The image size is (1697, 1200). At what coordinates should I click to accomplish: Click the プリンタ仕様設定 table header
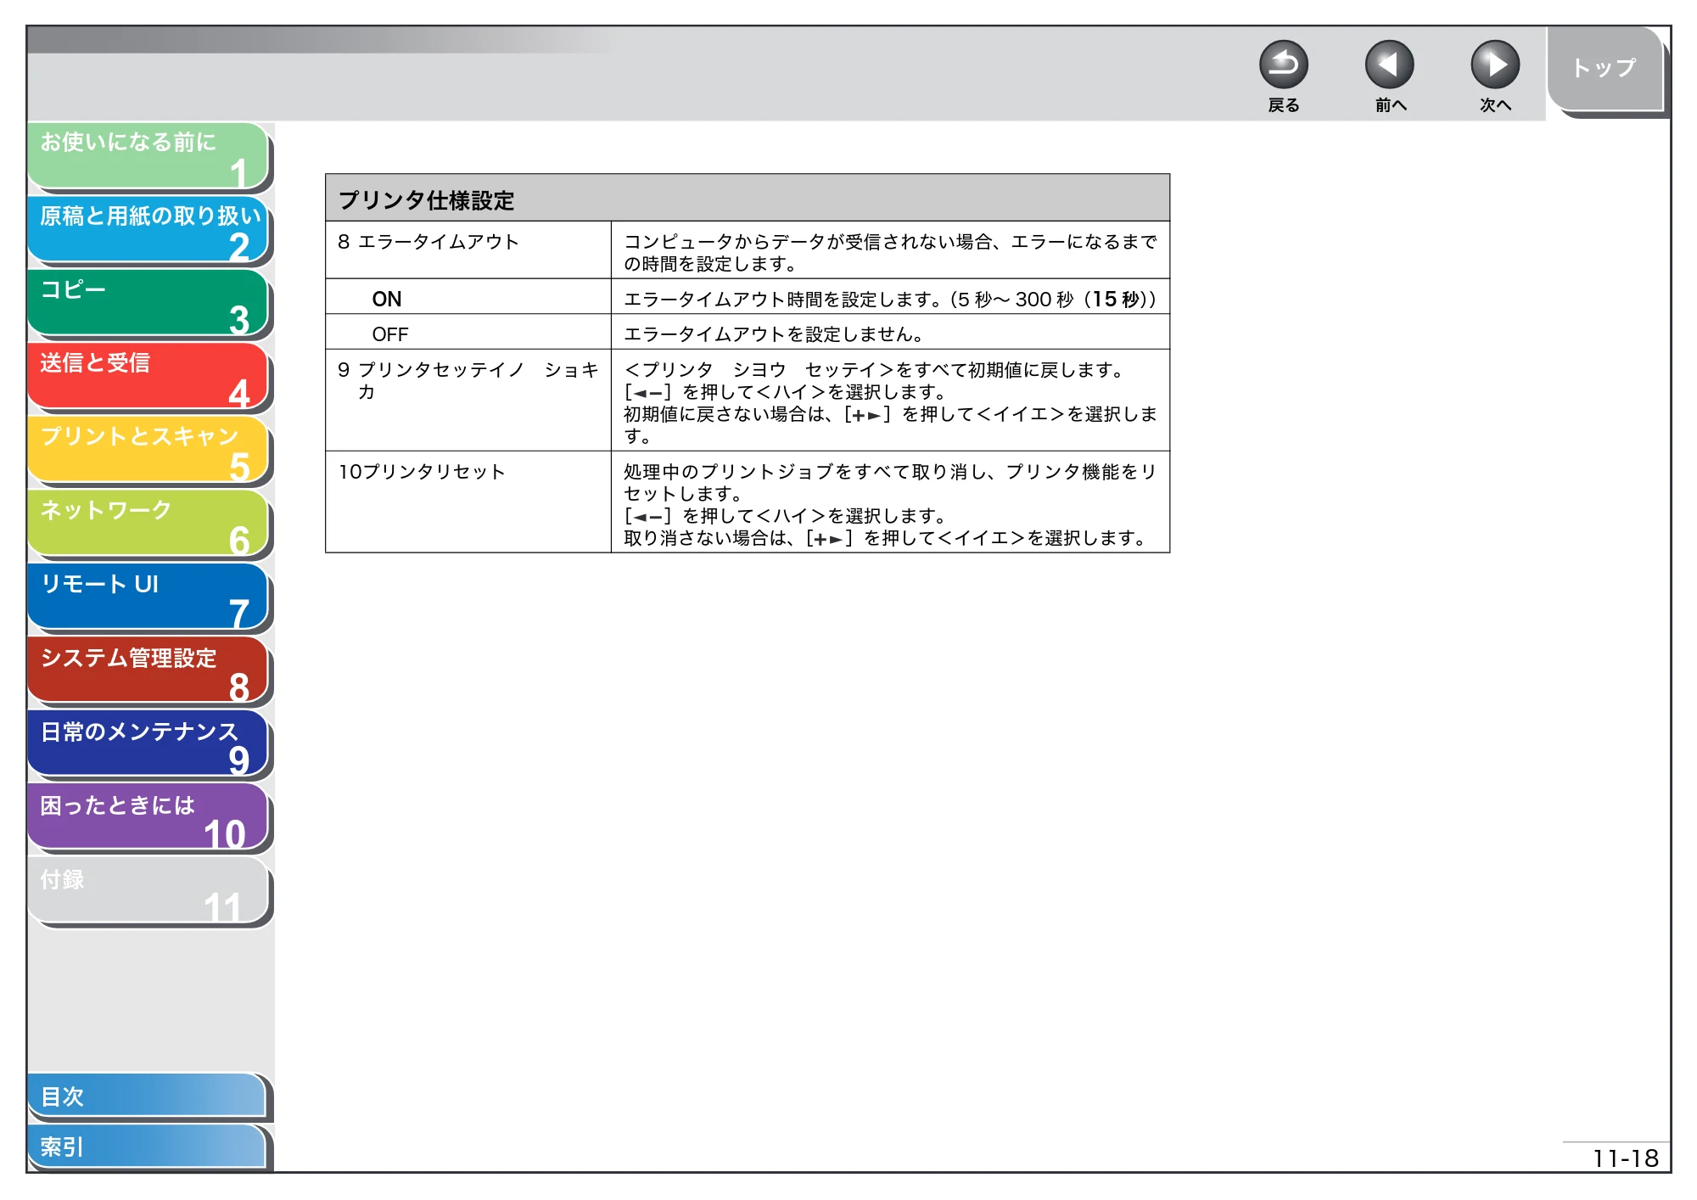(x=748, y=199)
